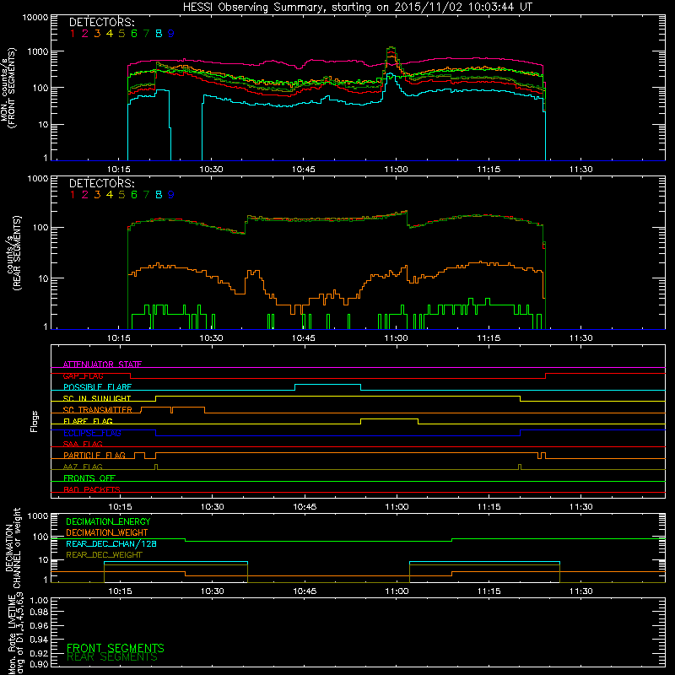The height and width of the screenshot is (675, 675).
Task: Click the DECIMATION_WEIGHT legend label
Action: tap(107, 532)
